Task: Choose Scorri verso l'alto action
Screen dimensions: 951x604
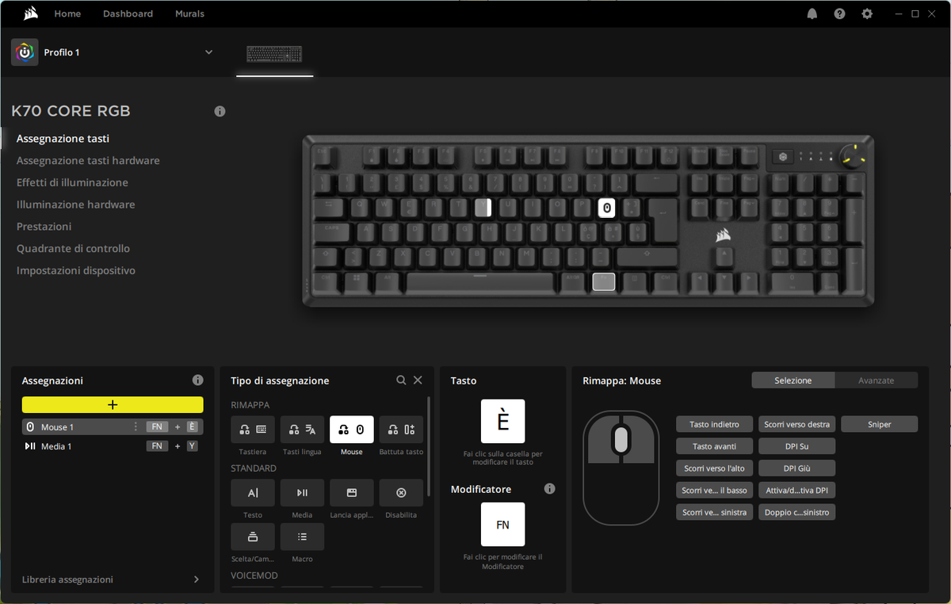Action: [714, 468]
